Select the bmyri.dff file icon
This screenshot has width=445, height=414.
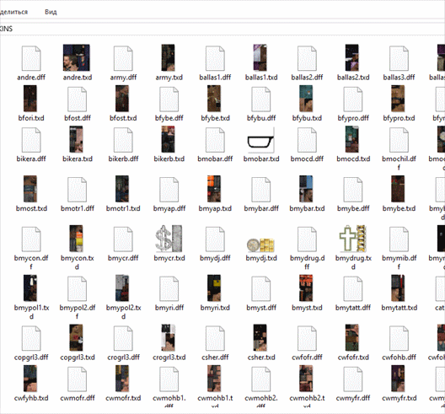click(169, 288)
